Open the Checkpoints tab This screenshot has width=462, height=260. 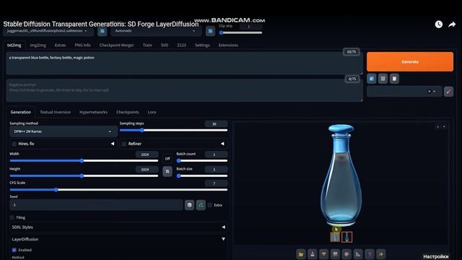[x=127, y=113]
